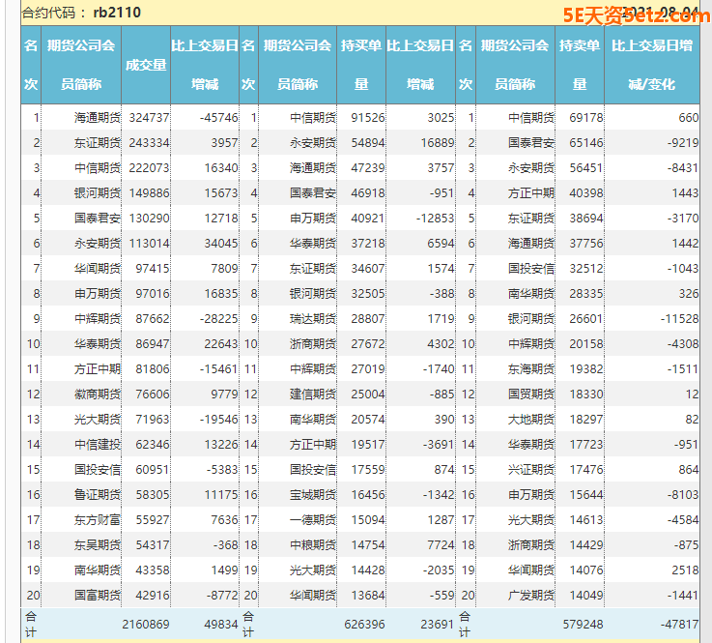712x643 pixels.
Task: Click long position change -12853
Action: tap(435, 219)
